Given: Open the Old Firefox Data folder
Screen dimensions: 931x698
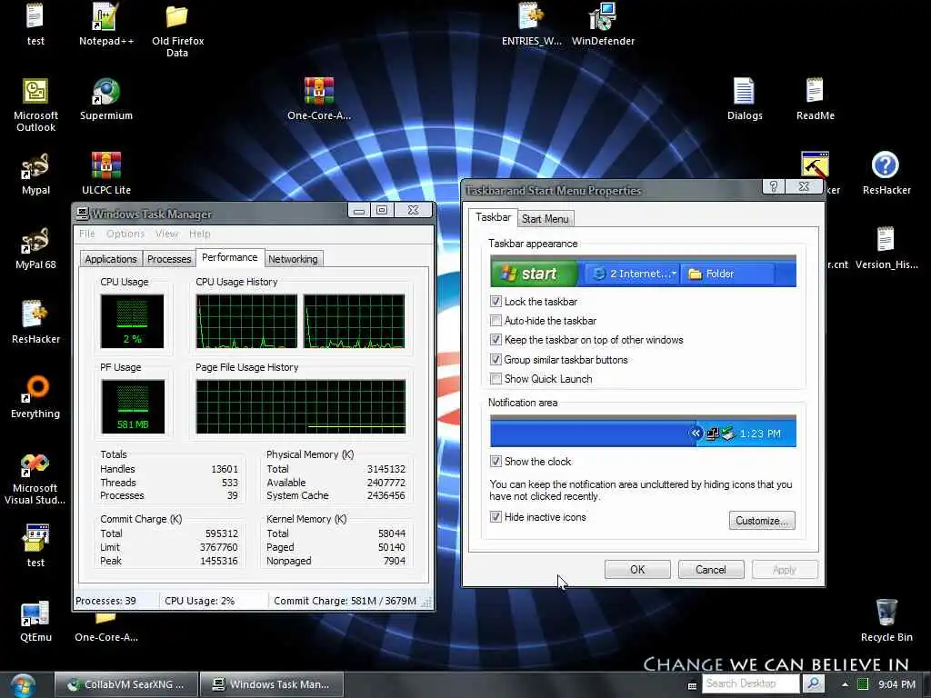Looking at the screenshot, I should coord(177,30).
